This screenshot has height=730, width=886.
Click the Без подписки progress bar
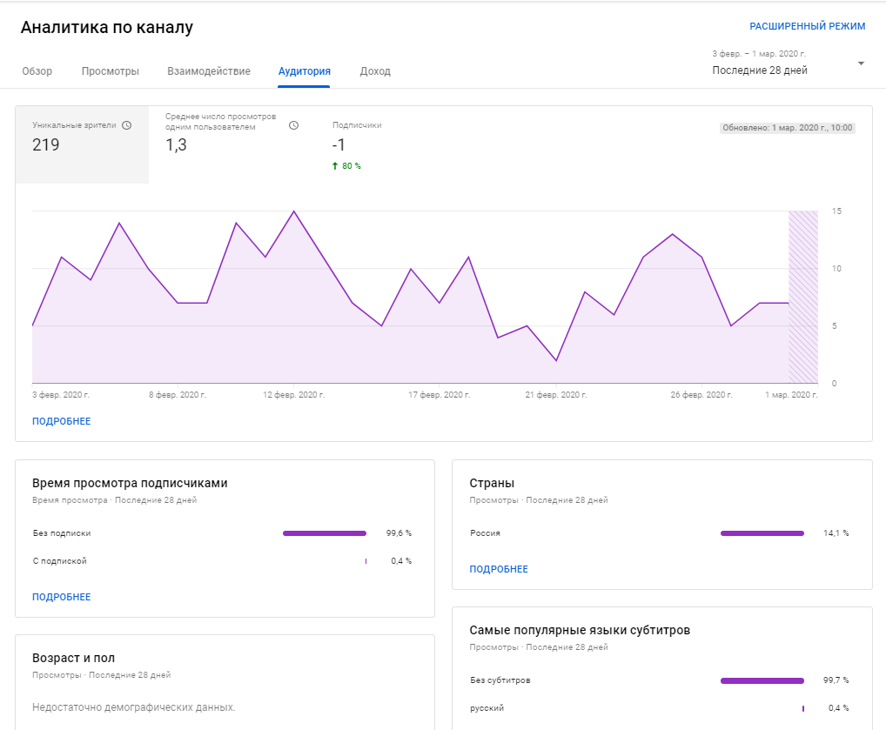pos(324,533)
